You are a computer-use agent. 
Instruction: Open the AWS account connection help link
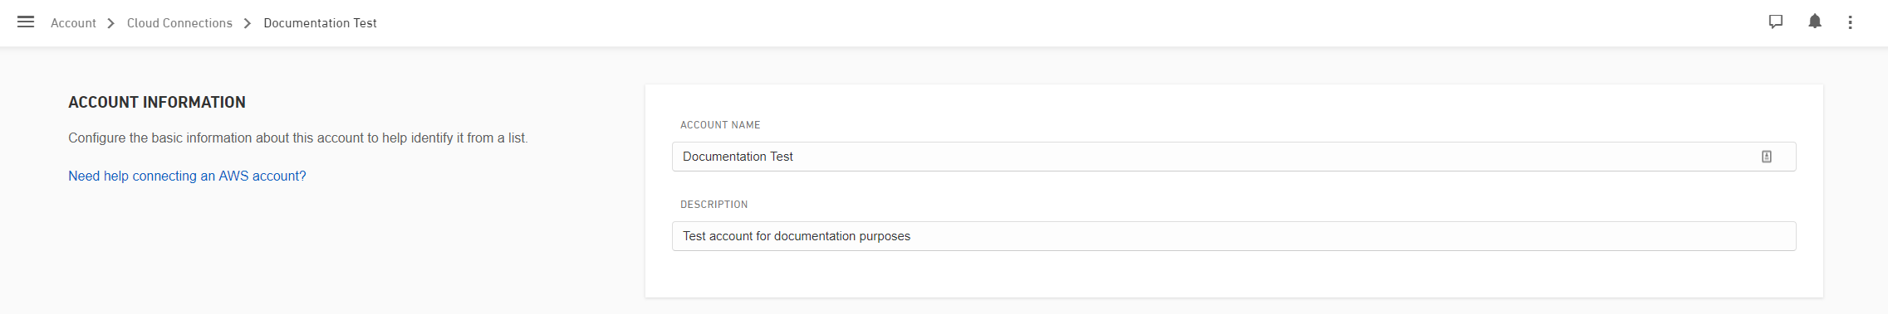click(187, 176)
